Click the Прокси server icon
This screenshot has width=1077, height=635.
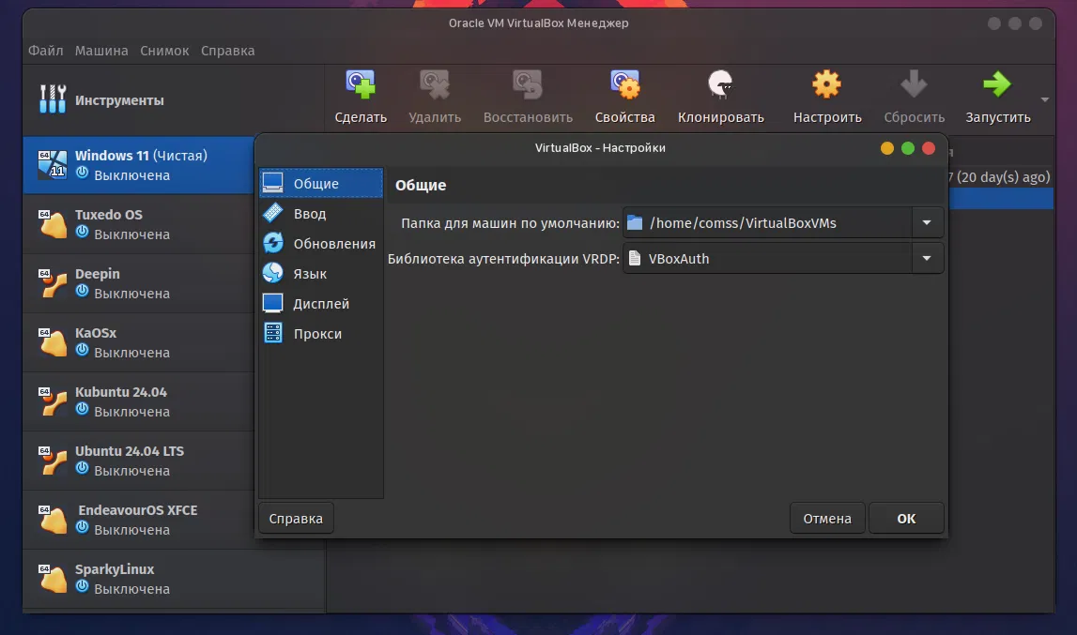272,333
